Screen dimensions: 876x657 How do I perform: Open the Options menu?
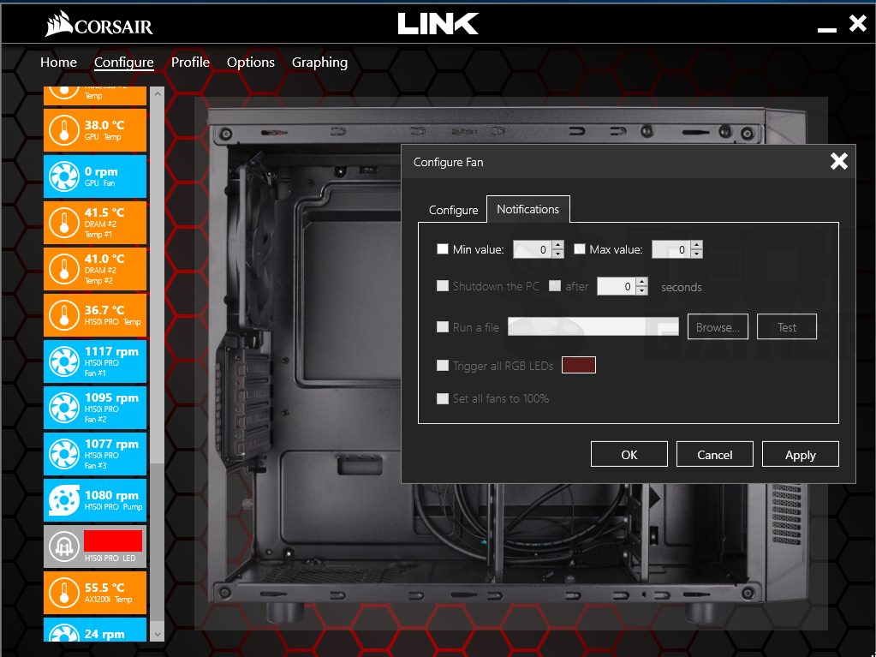point(251,62)
